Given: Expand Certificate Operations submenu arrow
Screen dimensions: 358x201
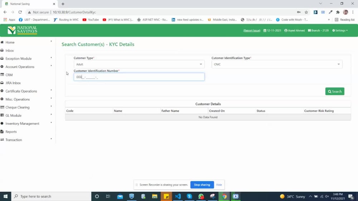Looking at the screenshot, I should pos(51,90).
